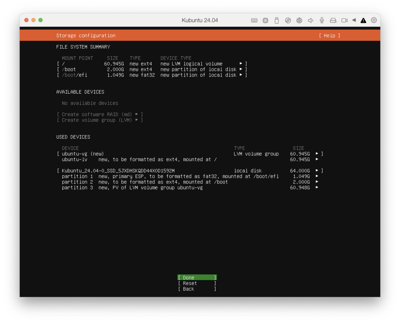The height and width of the screenshot is (323, 400).
Task: Open the Create volume group (LVM) option
Action: click(100, 120)
